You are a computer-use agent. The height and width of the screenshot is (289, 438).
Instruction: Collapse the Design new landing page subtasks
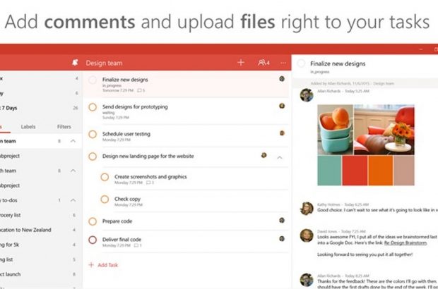click(x=279, y=157)
